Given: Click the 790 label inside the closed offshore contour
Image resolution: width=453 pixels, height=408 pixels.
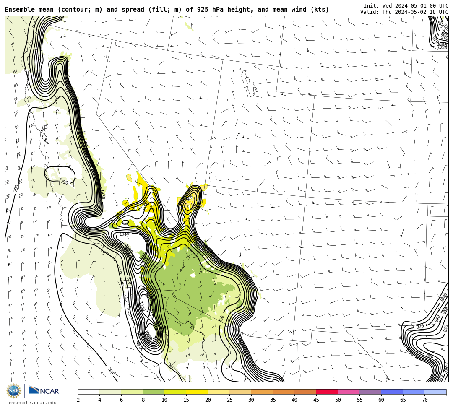Looking at the screenshot, I should (65, 182).
